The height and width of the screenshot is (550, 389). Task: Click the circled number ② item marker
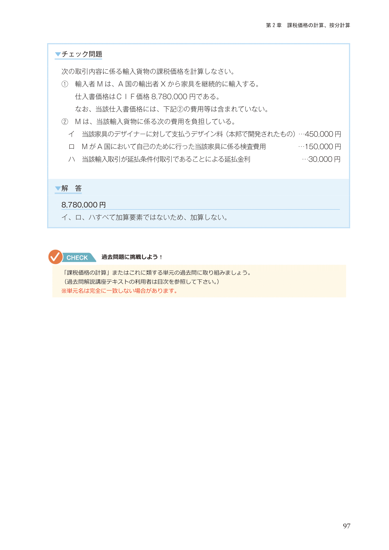[65, 121]
